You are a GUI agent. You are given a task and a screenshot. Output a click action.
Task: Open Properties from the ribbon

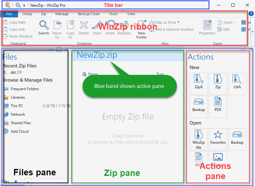click(x=207, y=27)
